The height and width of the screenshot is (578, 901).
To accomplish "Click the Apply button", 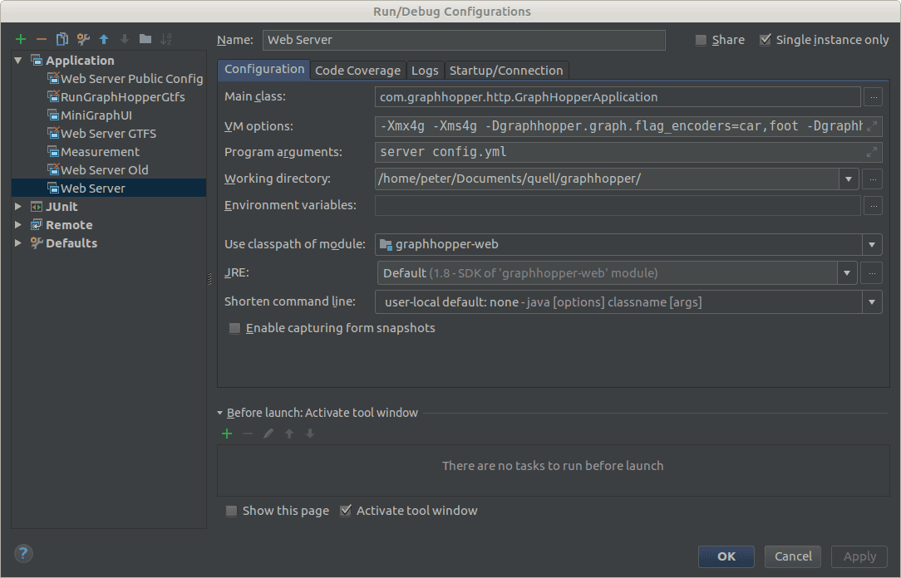I will click(x=859, y=556).
